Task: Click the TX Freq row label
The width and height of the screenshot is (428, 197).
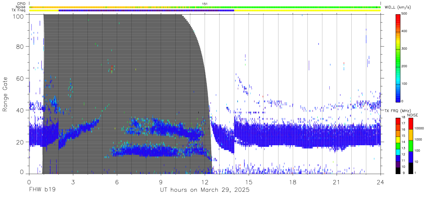Action: [x=18, y=10]
